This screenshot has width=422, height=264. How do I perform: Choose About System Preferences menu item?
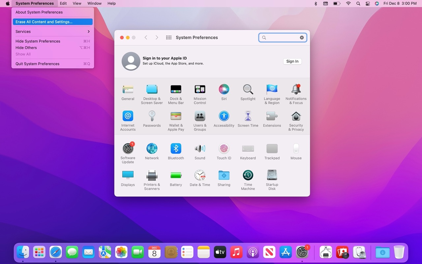pos(53,12)
